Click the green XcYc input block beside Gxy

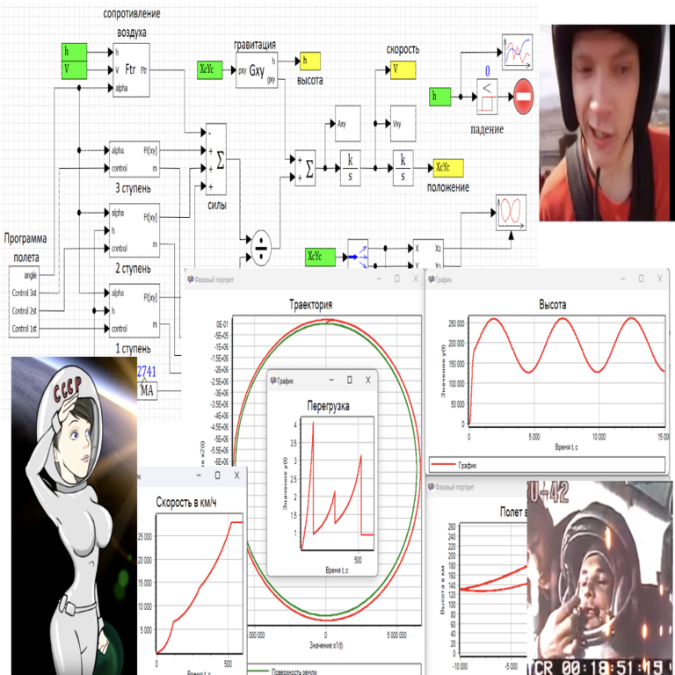point(211,69)
